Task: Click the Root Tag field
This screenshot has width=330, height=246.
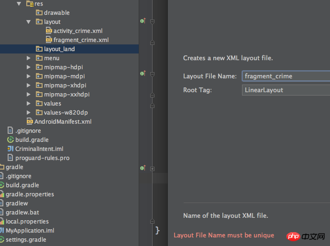Action: click(x=286, y=90)
